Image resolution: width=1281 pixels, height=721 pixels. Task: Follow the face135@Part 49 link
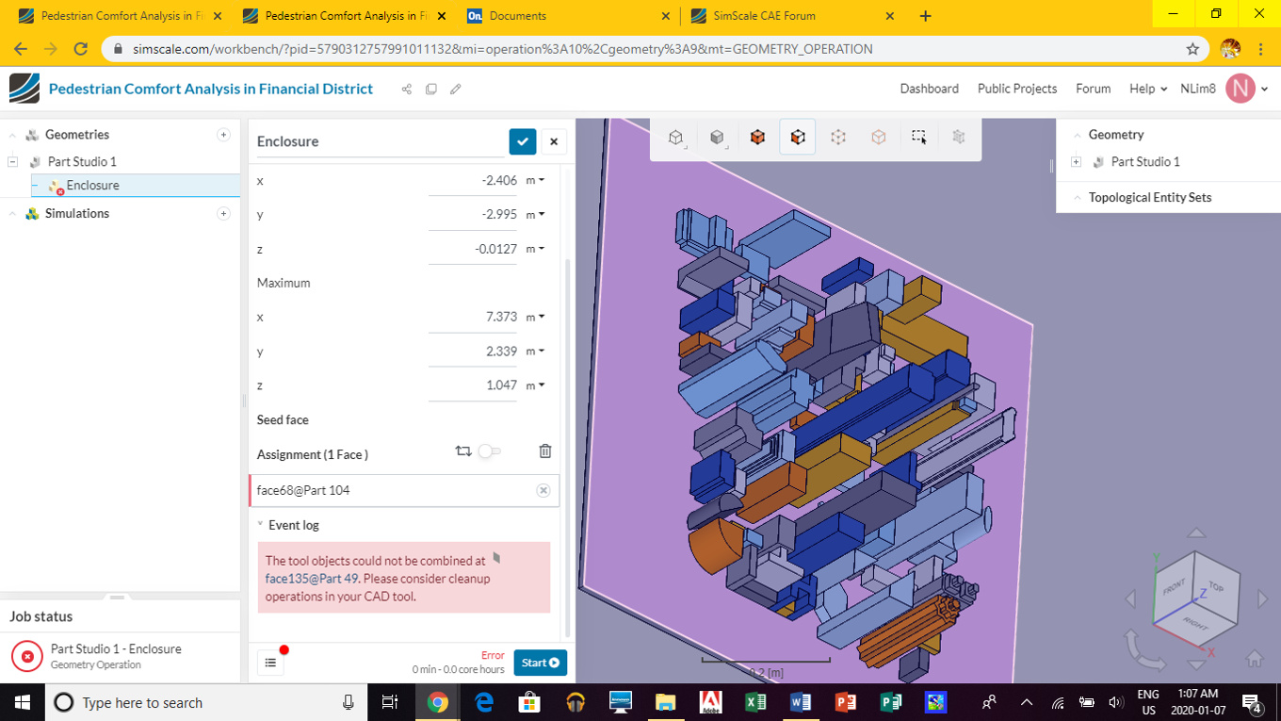click(312, 579)
